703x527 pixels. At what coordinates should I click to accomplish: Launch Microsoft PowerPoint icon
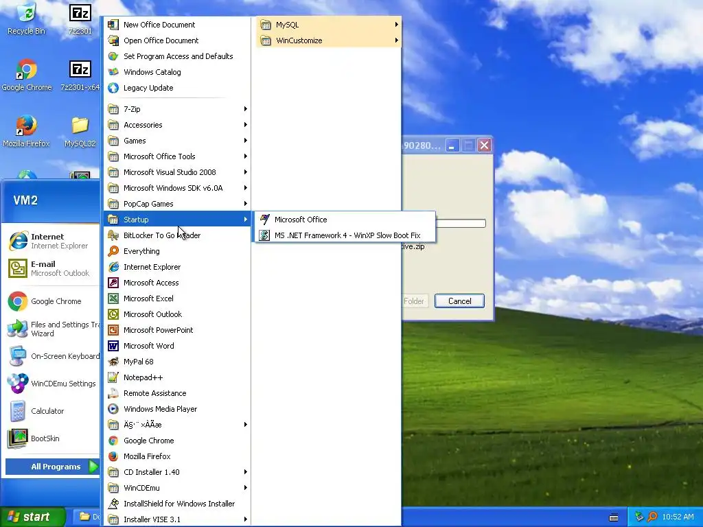pyautogui.click(x=113, y=330)
